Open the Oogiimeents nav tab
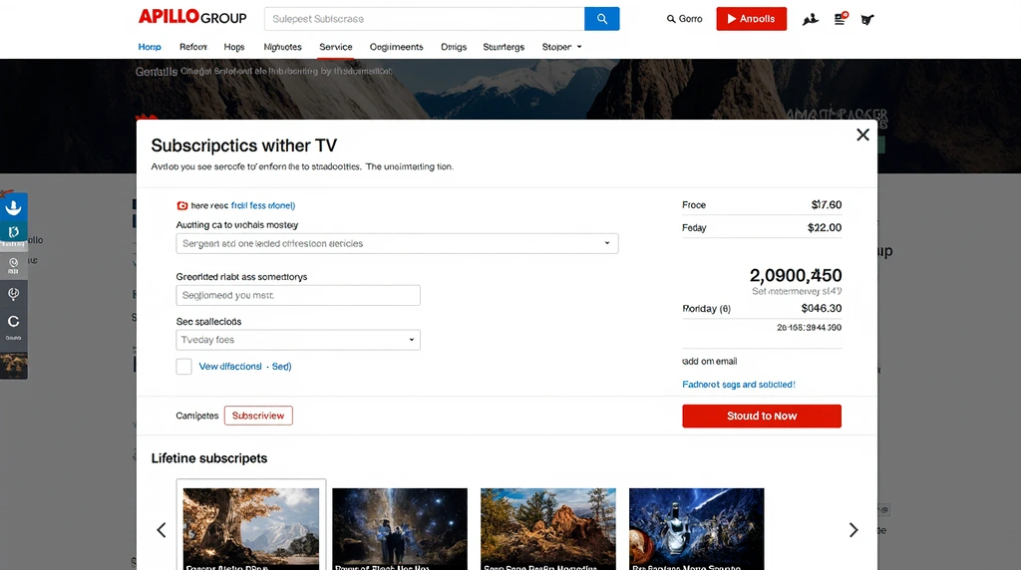1021x570 pixels. click(397, 47)
